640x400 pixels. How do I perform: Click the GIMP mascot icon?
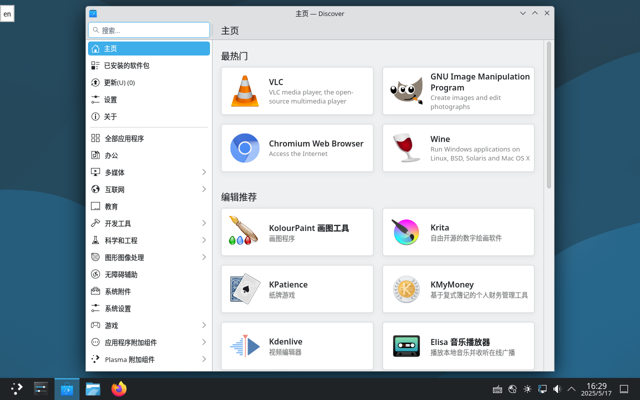pyautogui.click(x=406, y=91)
